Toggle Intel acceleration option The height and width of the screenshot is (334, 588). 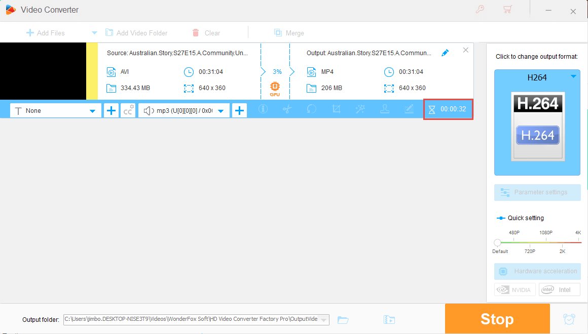coord(560,289)
